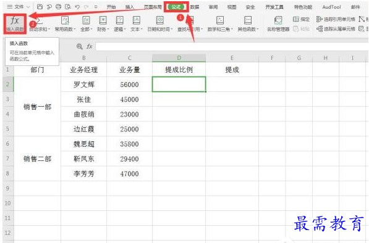The image size is (369, 243).
Task: Click the cell with value 56000
Action: click(x=129, y=84)
